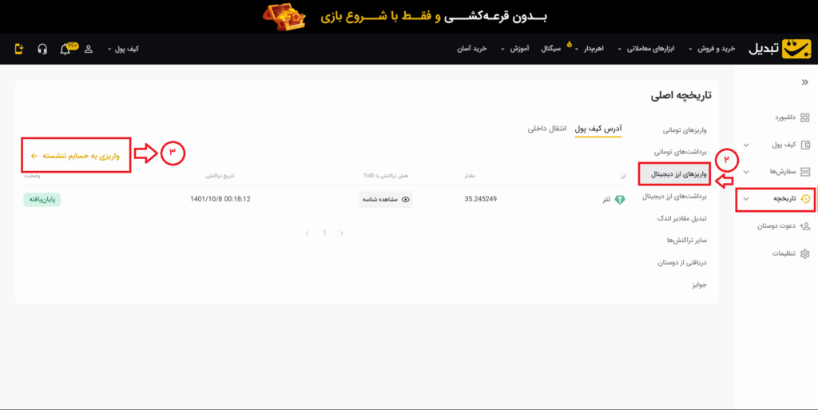Click the yellow logout icon
The height and width of the screenshot is (410, 818).
point(19,50)
